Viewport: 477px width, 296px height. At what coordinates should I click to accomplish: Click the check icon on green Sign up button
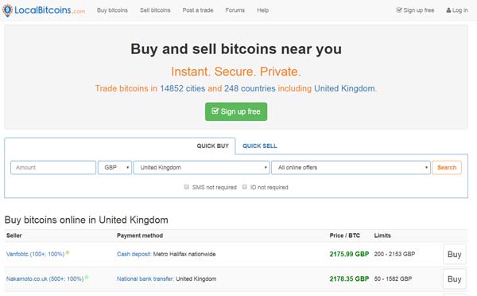click(215, 111)
